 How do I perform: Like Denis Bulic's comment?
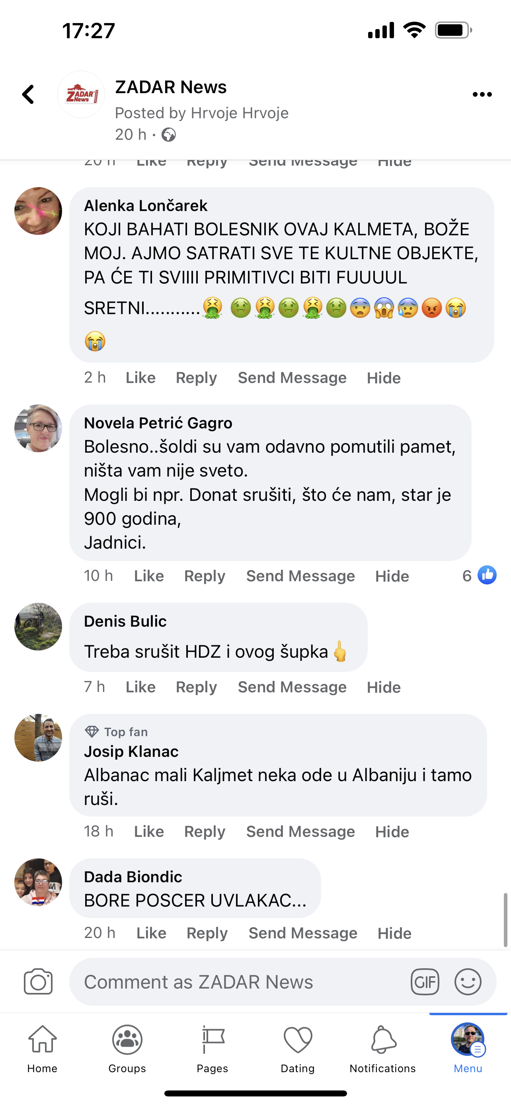(x=140, y=687)
